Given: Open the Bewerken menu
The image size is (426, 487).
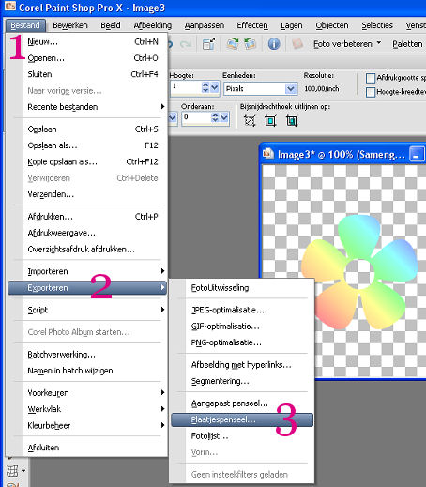Looking at the screenshot, I should click(70, 25).
